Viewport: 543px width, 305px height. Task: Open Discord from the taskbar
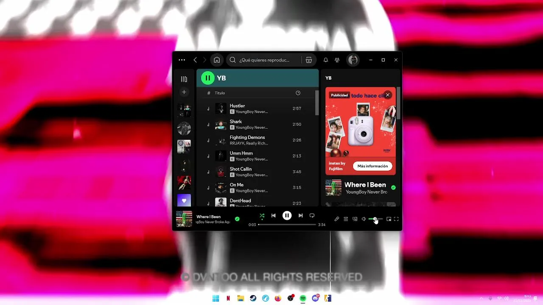pos(315,298)
